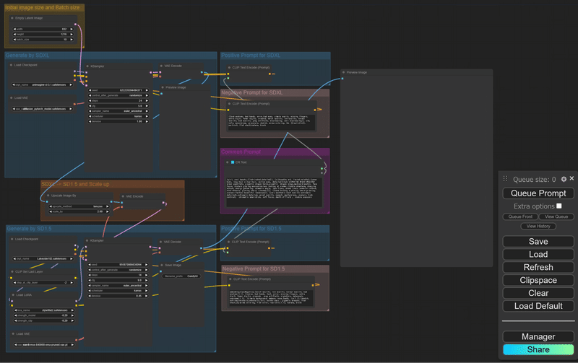
Task: Open the ComfyUI Manager
Action: coord(538,336)
